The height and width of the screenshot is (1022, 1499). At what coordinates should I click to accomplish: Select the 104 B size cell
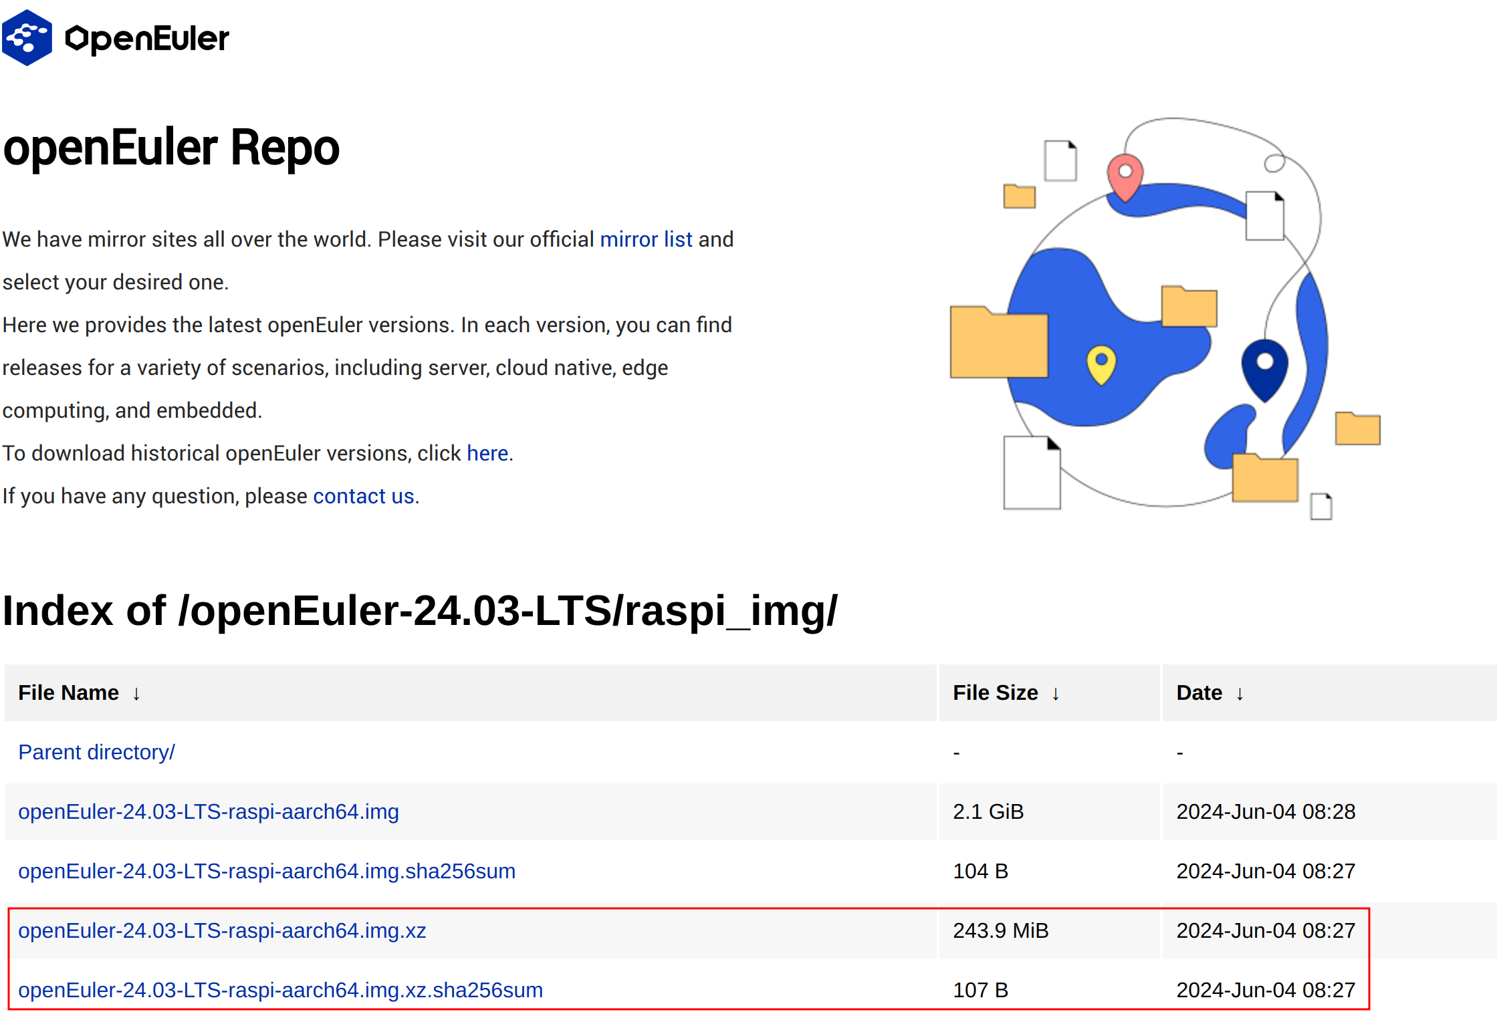[x=1049, y=871]
